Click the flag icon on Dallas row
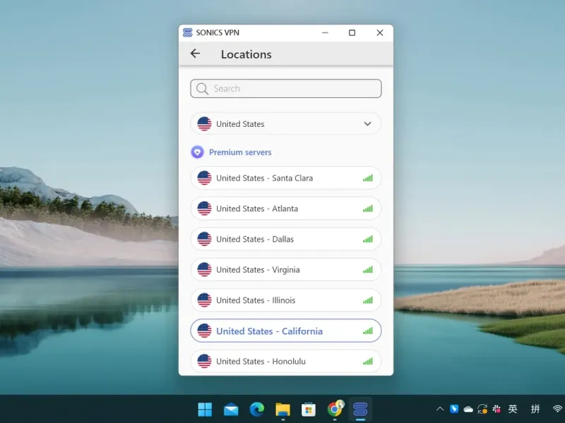Screen dimensions: 565x423 click(x=204, y=239)
